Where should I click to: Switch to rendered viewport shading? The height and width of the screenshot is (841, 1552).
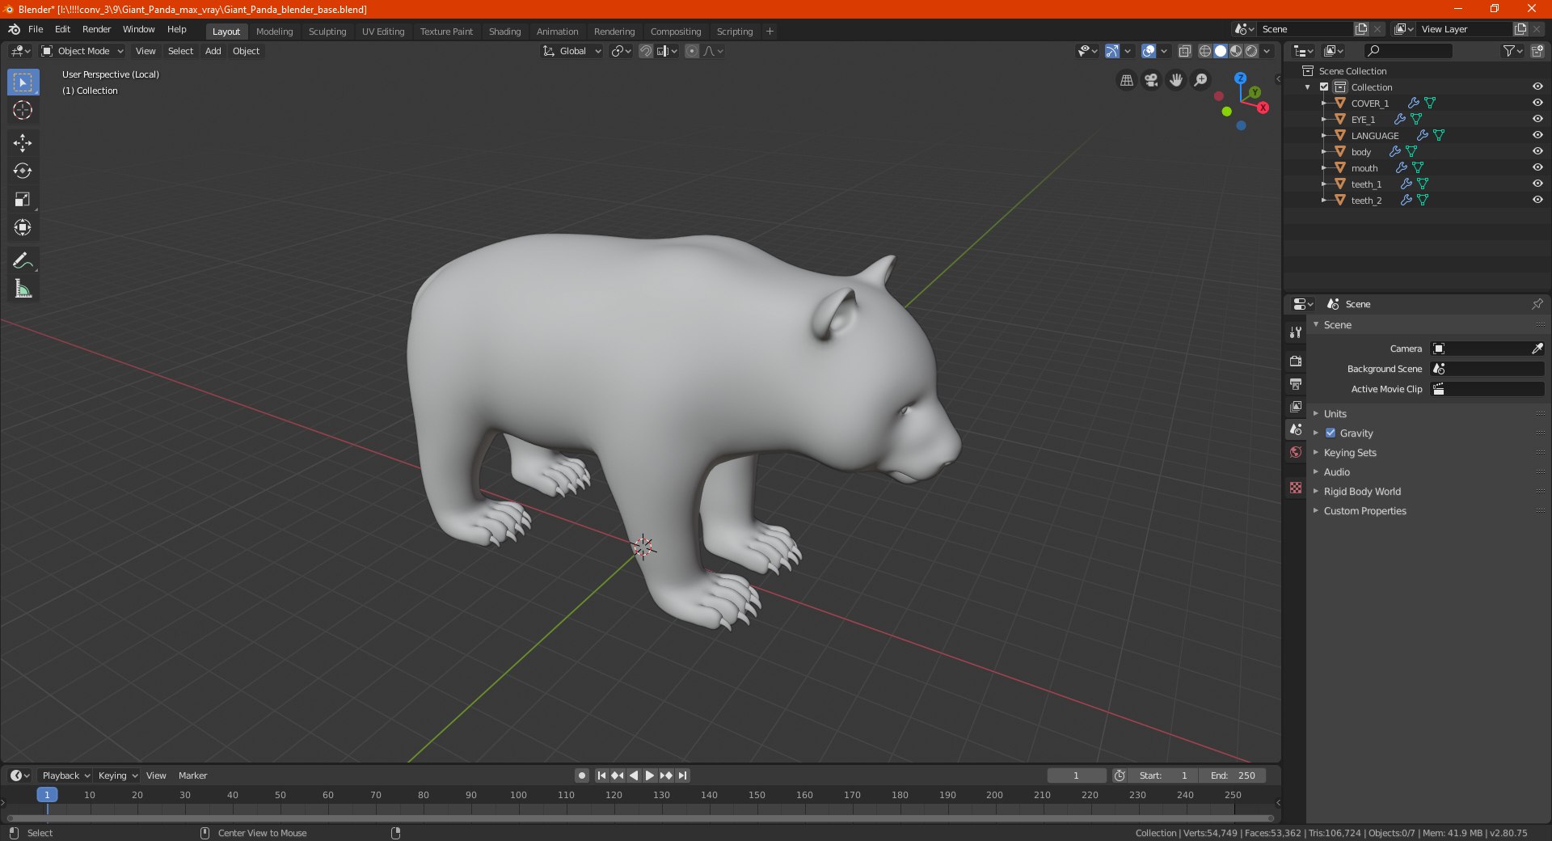(1251, 51)
